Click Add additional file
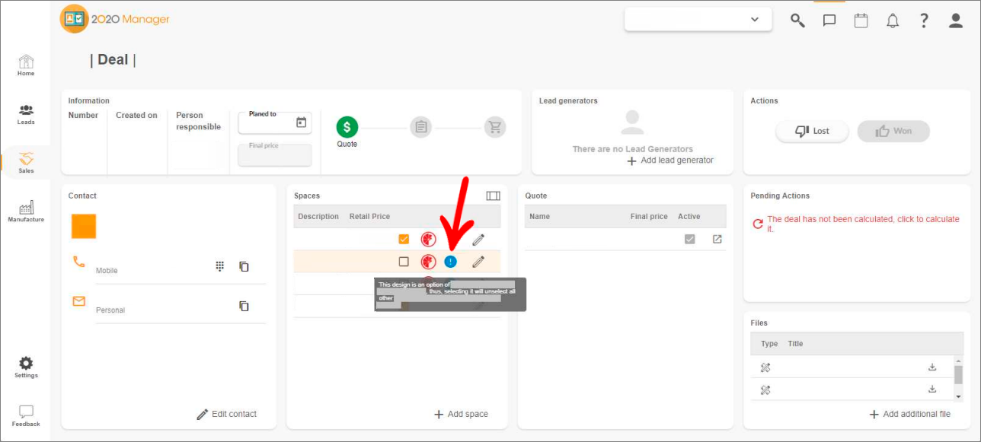981x442 pixels. tap(910, 414)
